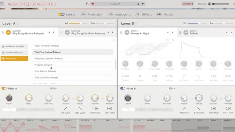Close the sample browser panel

pos(114,40)
